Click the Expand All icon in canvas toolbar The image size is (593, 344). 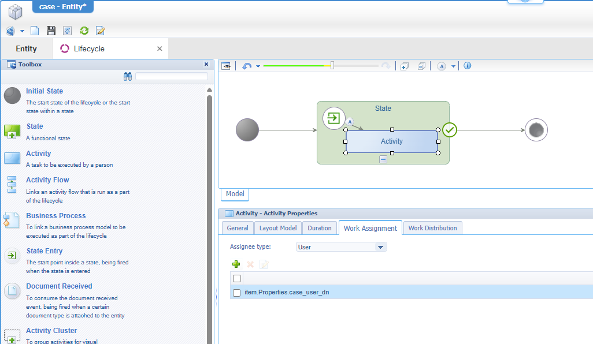(x=405, y=66)
